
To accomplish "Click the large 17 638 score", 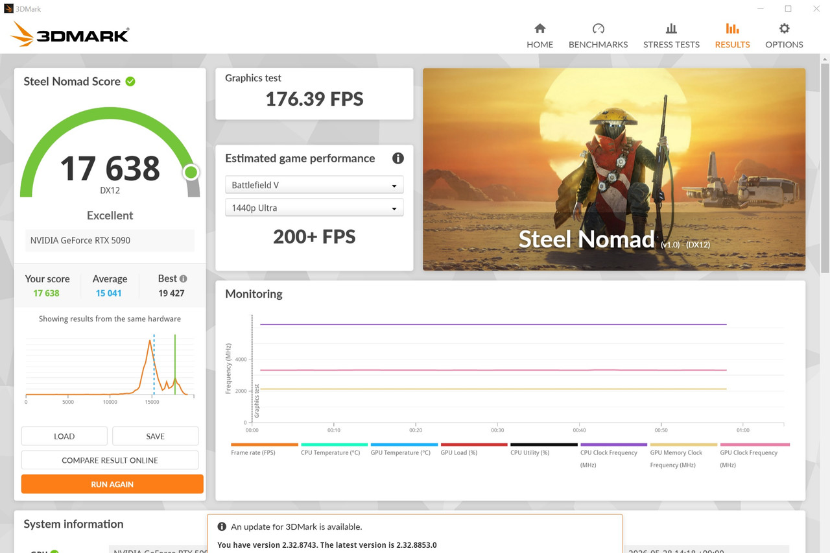I will 110,168.
